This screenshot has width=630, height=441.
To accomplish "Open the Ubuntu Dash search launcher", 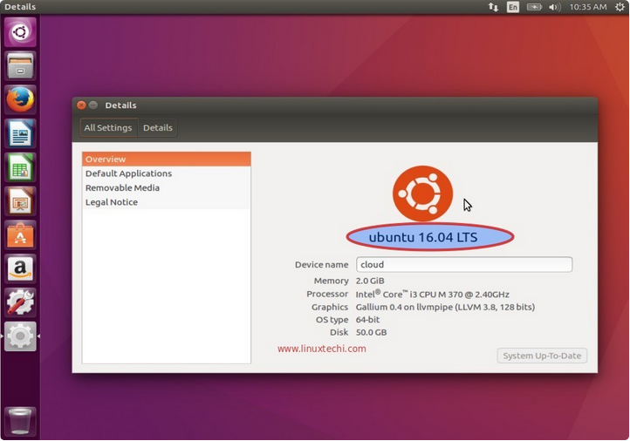I will click(x=20, y=31).
